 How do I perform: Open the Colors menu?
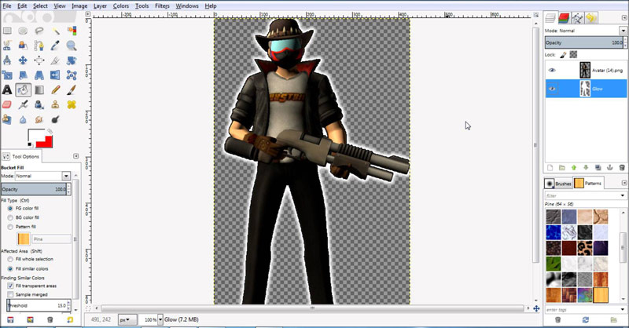tap(121, 6)
